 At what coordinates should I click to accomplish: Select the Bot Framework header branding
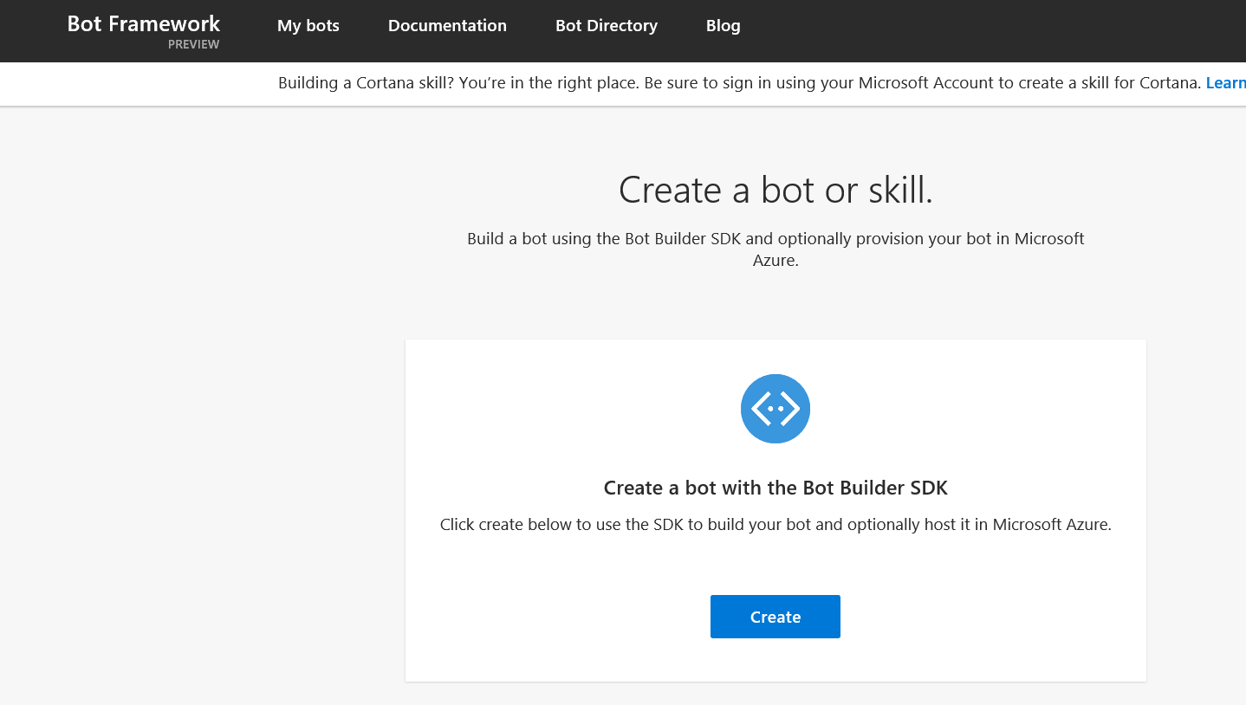(143, 23)
